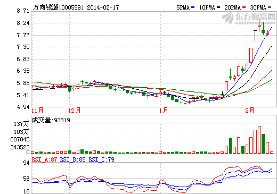The width and height of the screenshot is (277, 194).
Task: Select the 12月 month axis label
Action: coord(75,111)
